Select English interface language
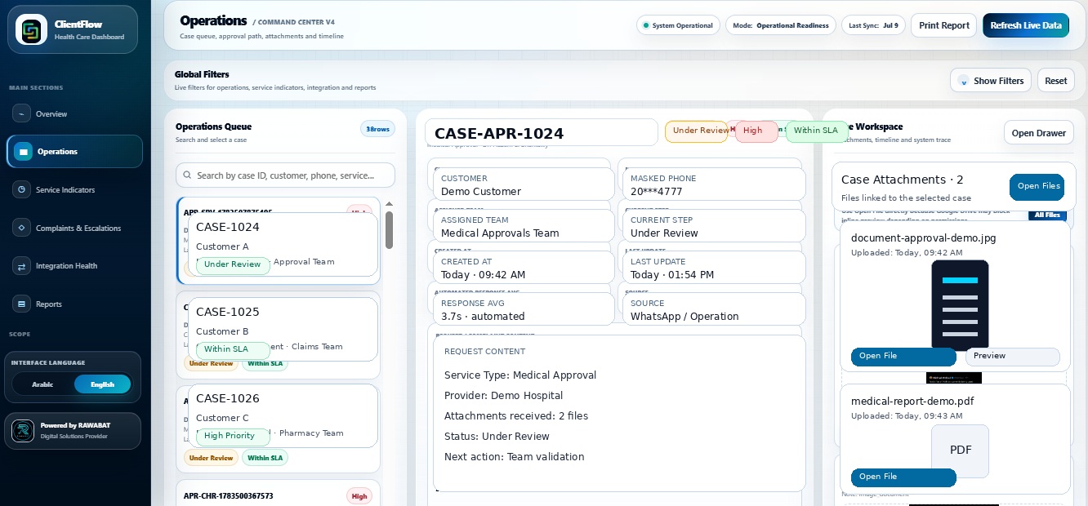This screenshot has height=506, width=1088. (x=102, y=384)
